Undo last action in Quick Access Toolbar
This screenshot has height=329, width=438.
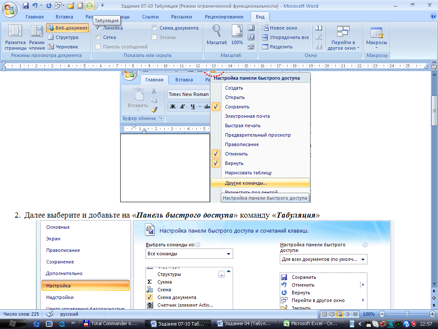[35, 5]
